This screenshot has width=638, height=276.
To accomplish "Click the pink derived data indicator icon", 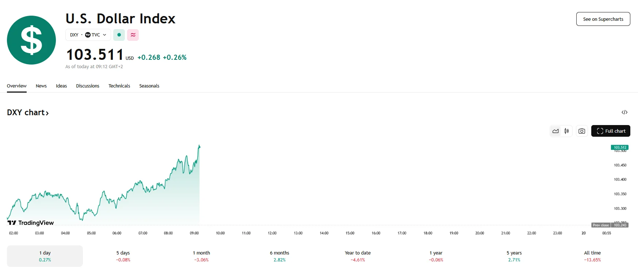I will coord(133,35).
